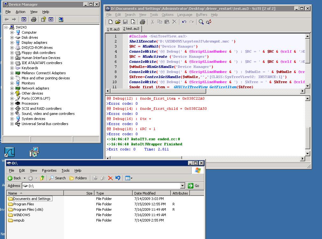
Task: Open the Language menu in SciTE
Action: 185,15
